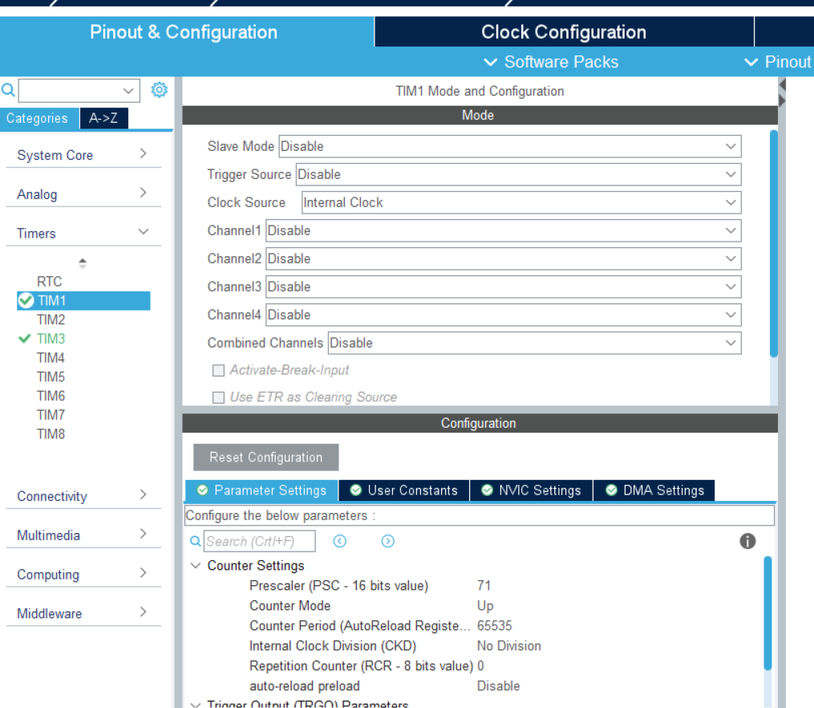Click the Internal Clock Division value No Division
The width and height of the screenshot is (814, 708).
point(508,645)
